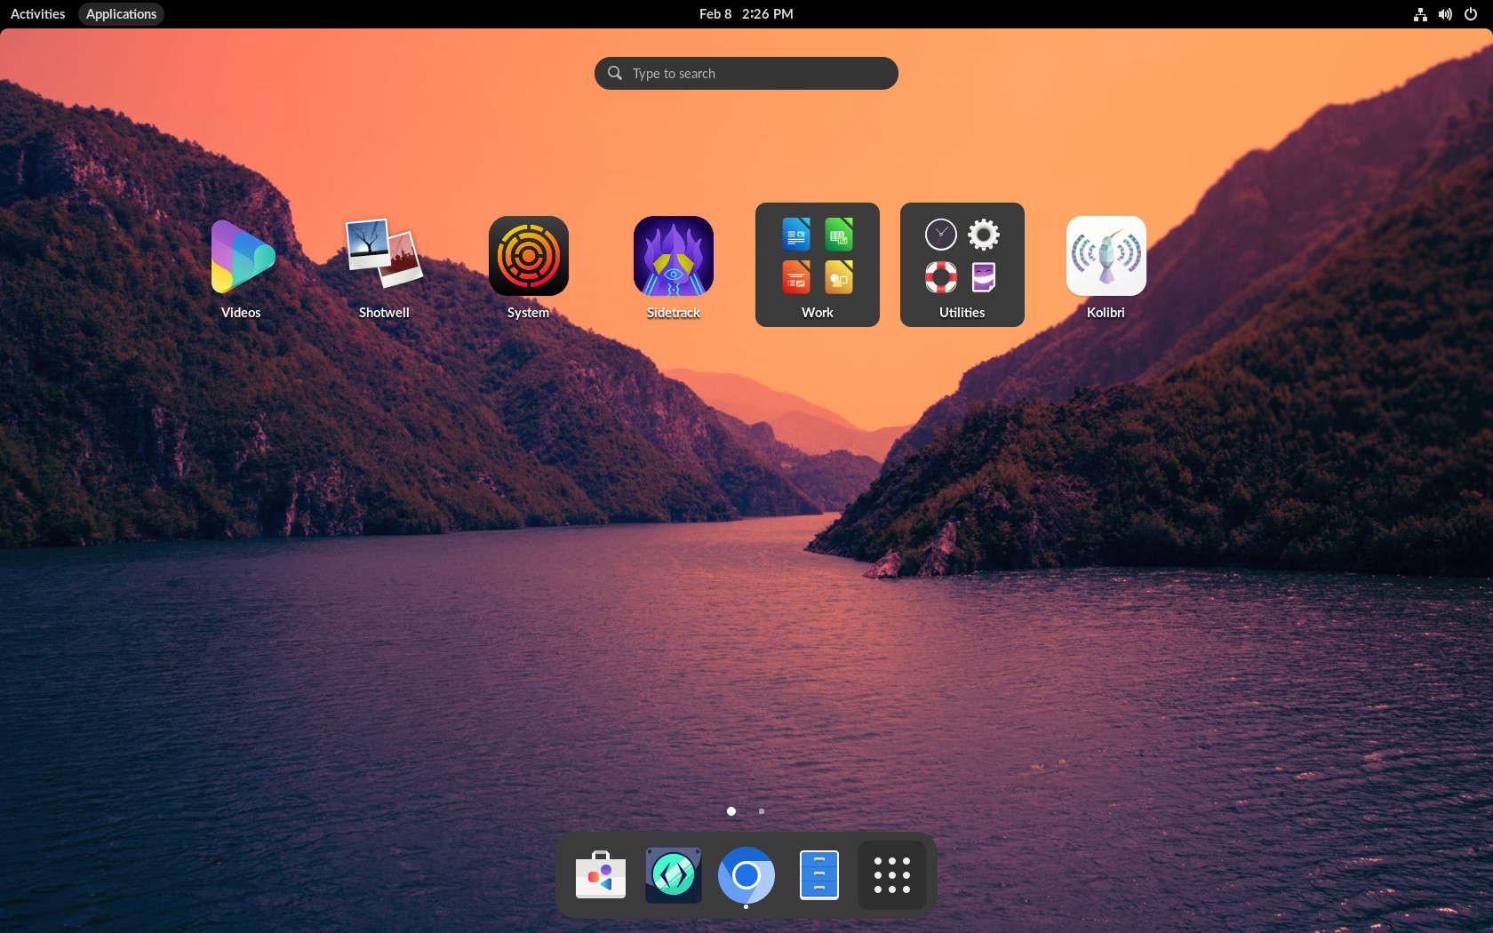Open the Videos app
This screenshot has width=1493, height=933.
click(x=241, y=256)
